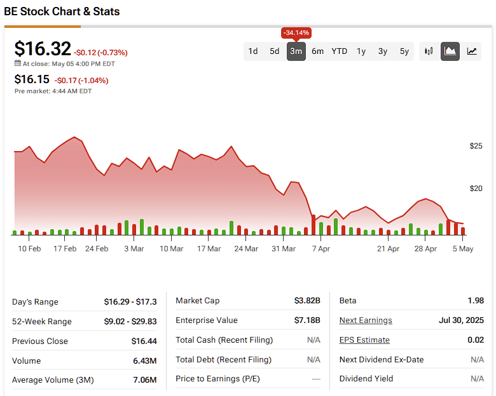Viewport: 496px width, 396px height.
Task: Click the 7 Apr axis label
Action: coord(320,249)
